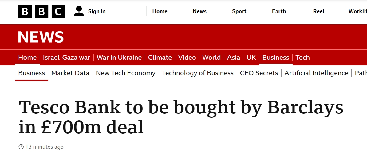Click the BBC logo
Image resolution: width=367 pixels, height=156 pixels.
click(41, 12)
